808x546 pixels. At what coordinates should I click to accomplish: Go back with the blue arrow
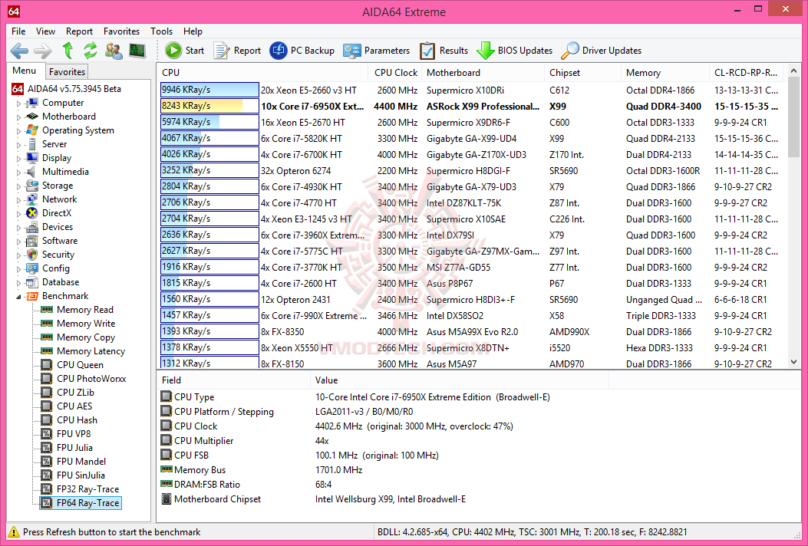19,51
